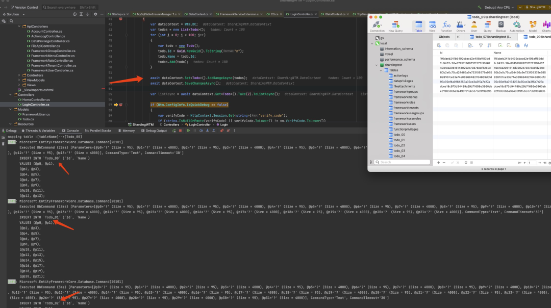Expand Resources folder in Solution tree
This screenshot has width=551, height=308.
coord(11,124)
